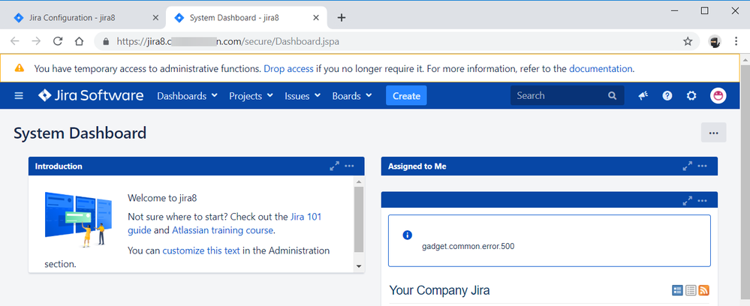Viewport: 750px width, 306px height.
Task: Expand the Boards dropdown
Action: point(352,96)
